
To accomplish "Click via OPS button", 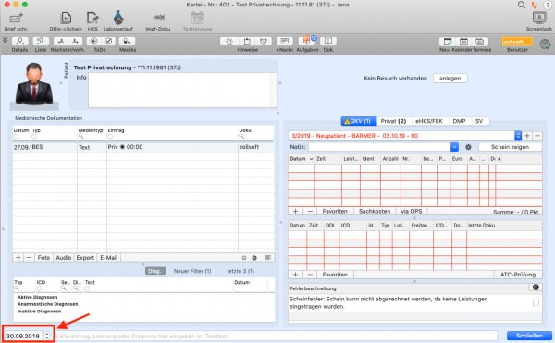I will 412,211.
